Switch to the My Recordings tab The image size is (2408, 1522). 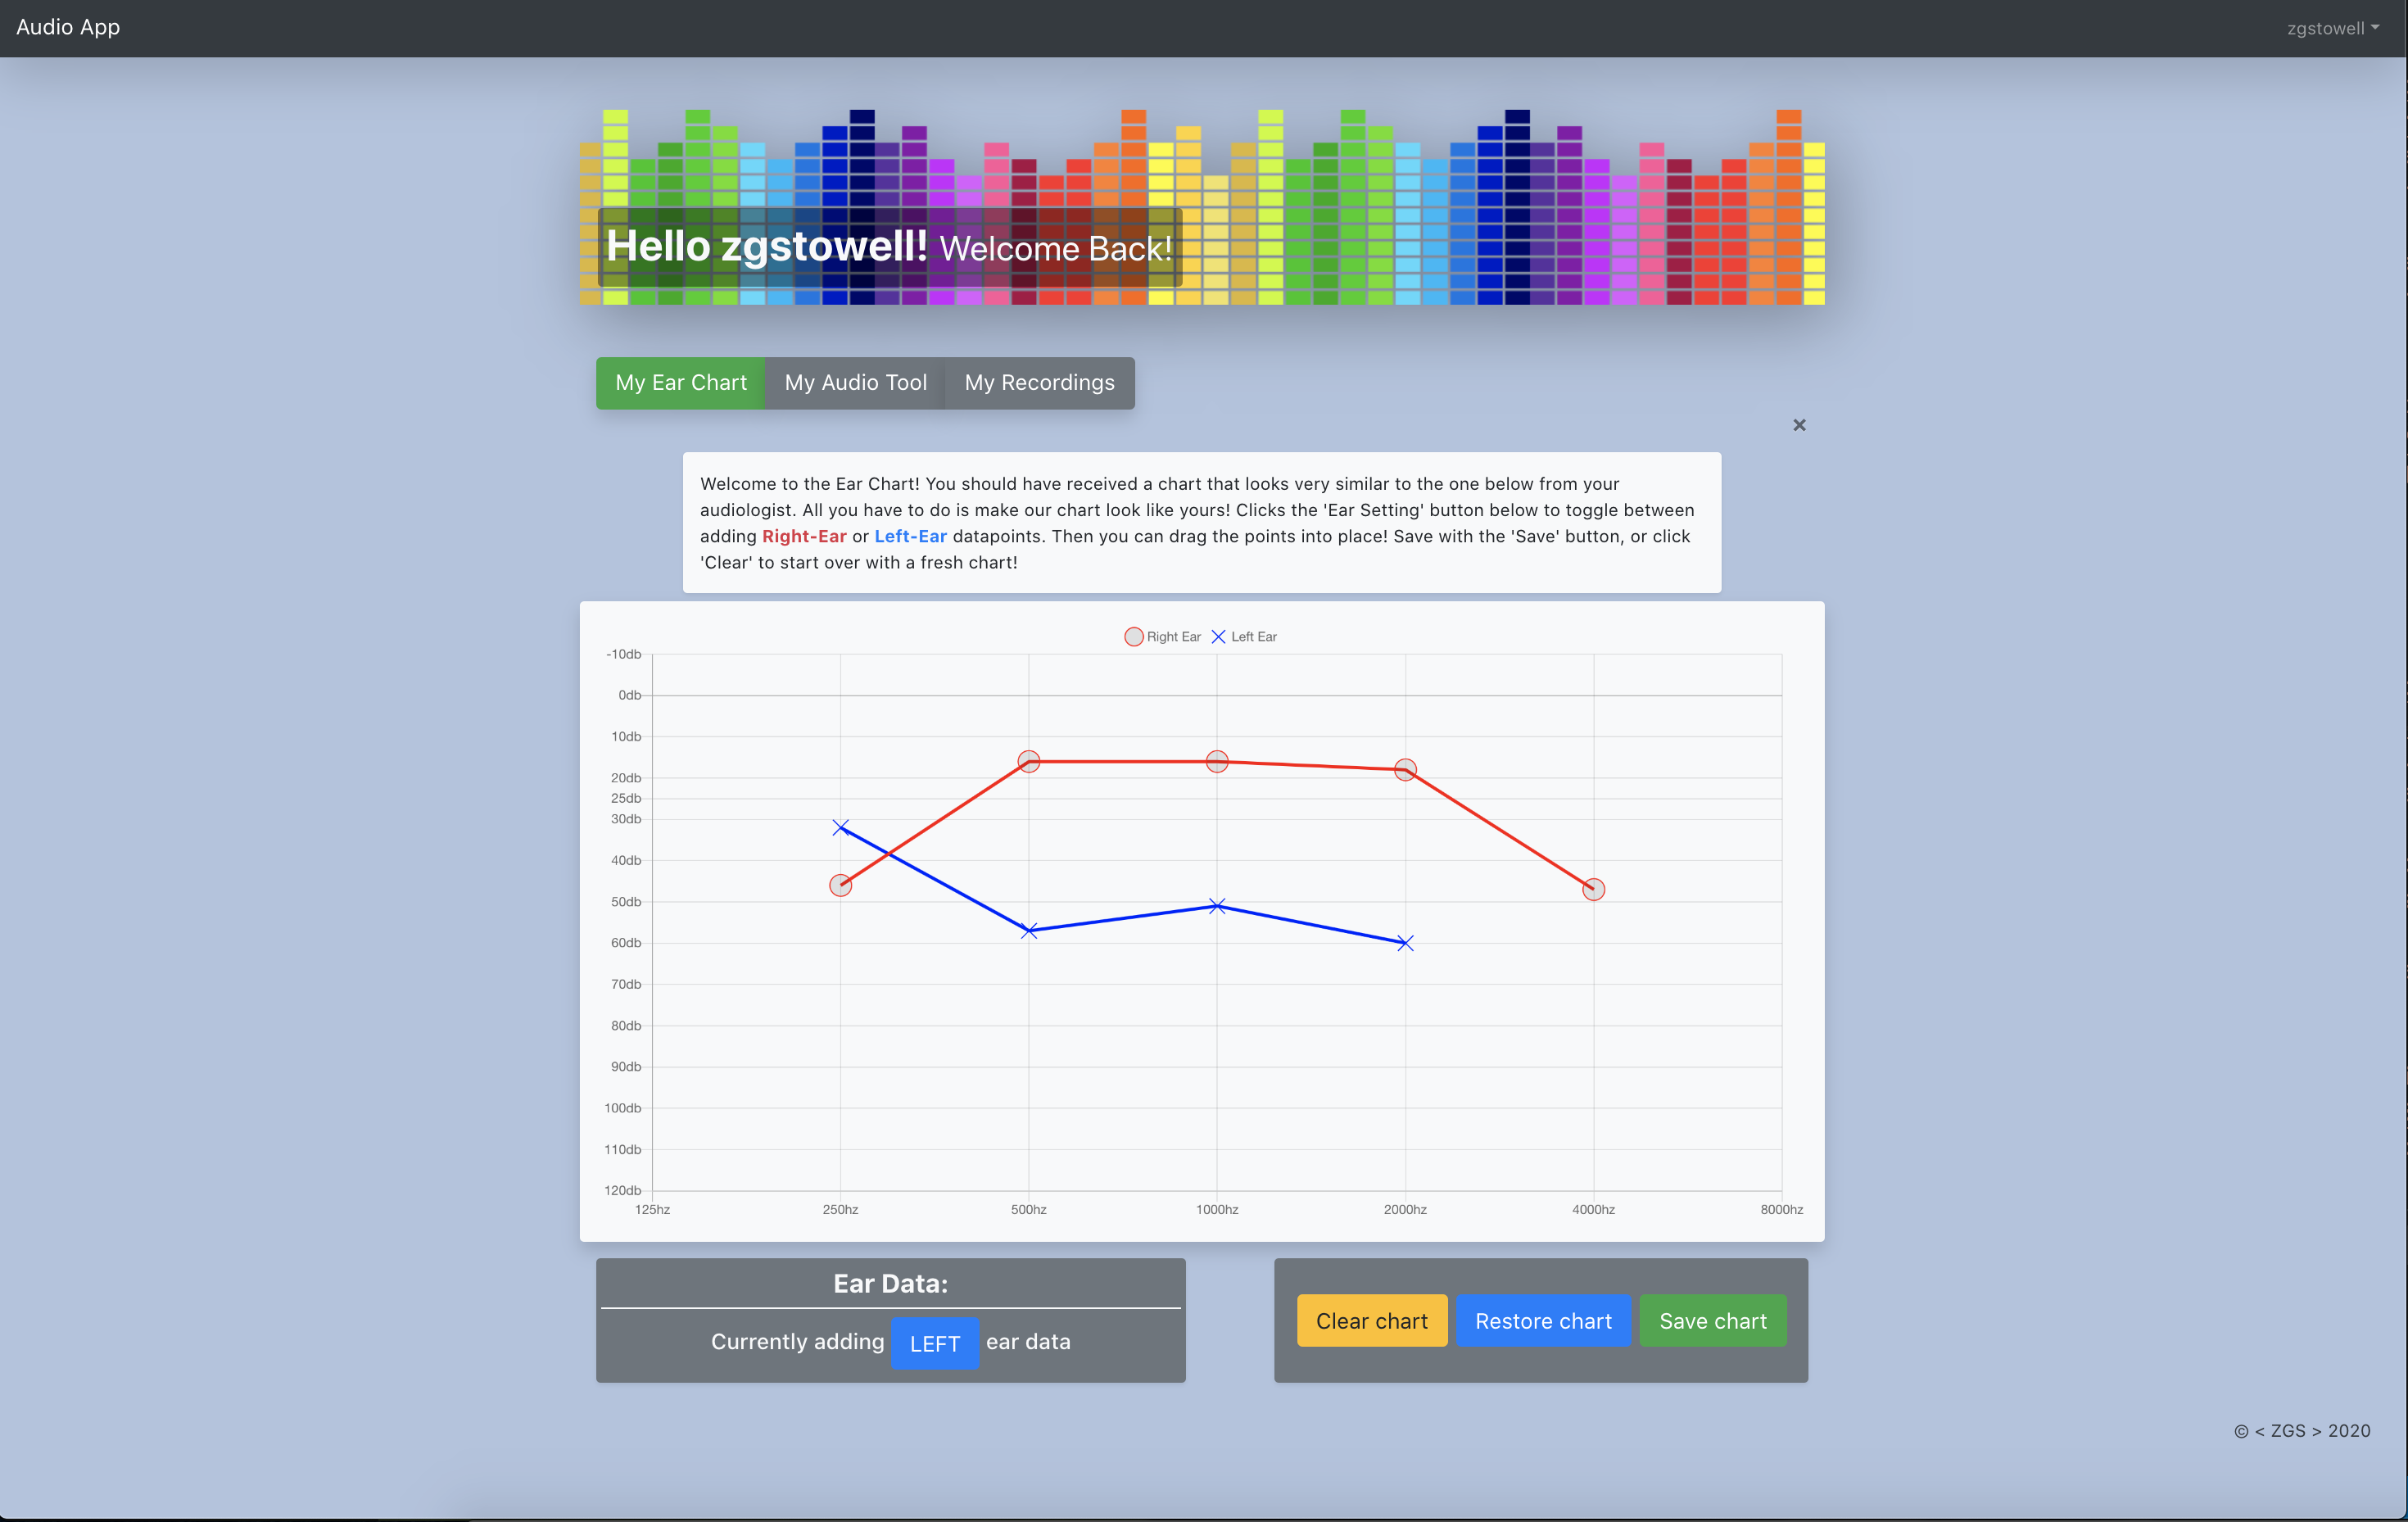tap(1039, 383)
